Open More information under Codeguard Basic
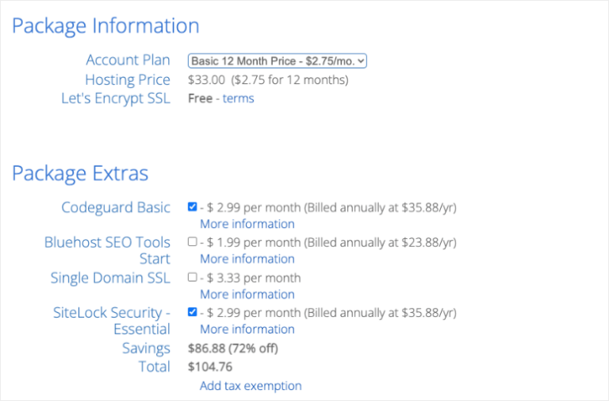This screenshot has width=609, height=401. click(247, 224)
